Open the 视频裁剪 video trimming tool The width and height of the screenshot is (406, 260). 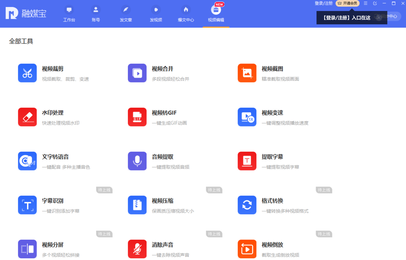[47, 73]
